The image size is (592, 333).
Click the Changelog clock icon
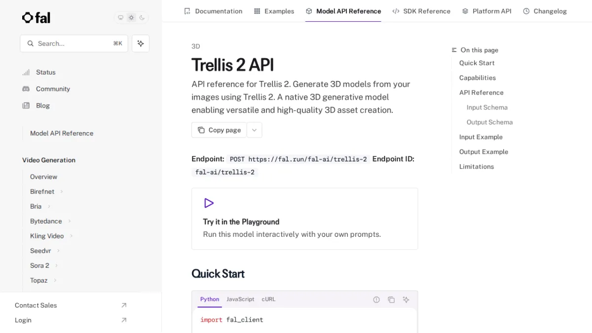pyautogui.click(x=526, y=11)
